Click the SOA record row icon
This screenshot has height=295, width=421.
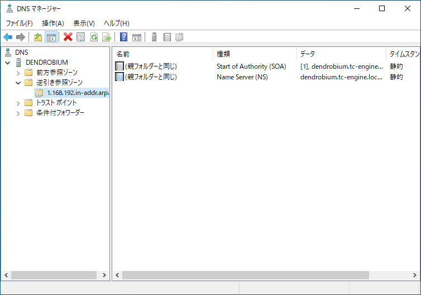coord(119,66)
